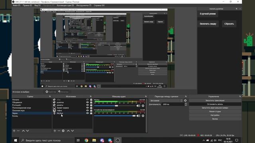Open the Инструменты menu

84,5
